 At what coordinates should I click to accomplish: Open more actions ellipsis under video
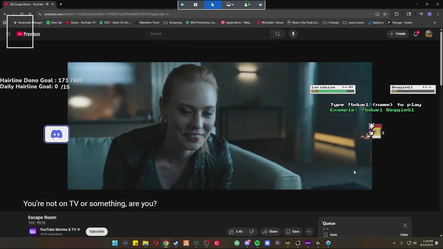click(x=309, y=232)
